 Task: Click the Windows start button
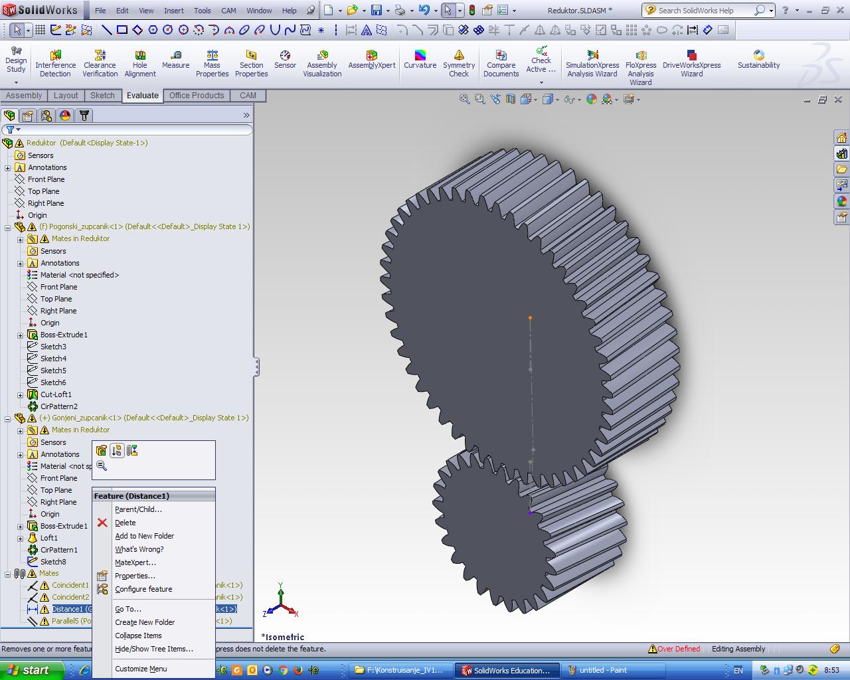[32, 670]
